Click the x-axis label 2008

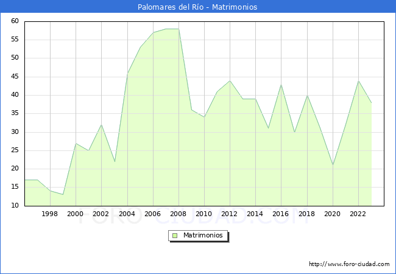[178, 214]
